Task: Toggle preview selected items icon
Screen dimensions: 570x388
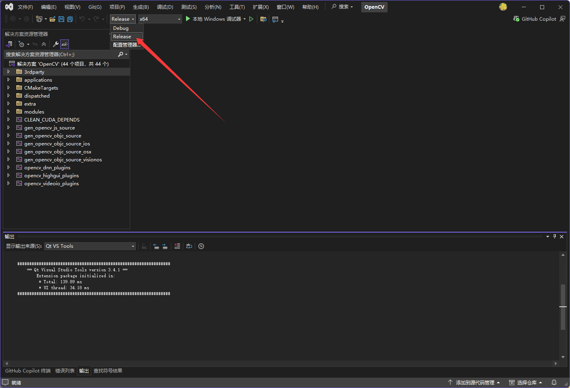Action: pyautogui.click(x=65, y=44)
